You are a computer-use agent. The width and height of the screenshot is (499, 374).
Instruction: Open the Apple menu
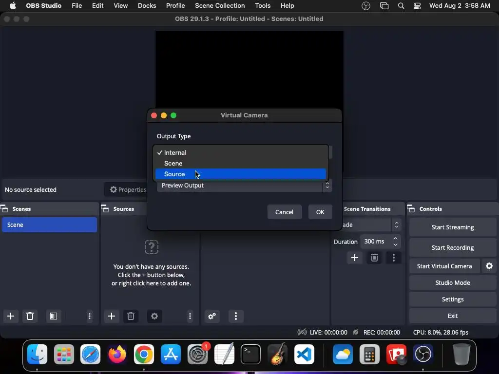[13, 6]
